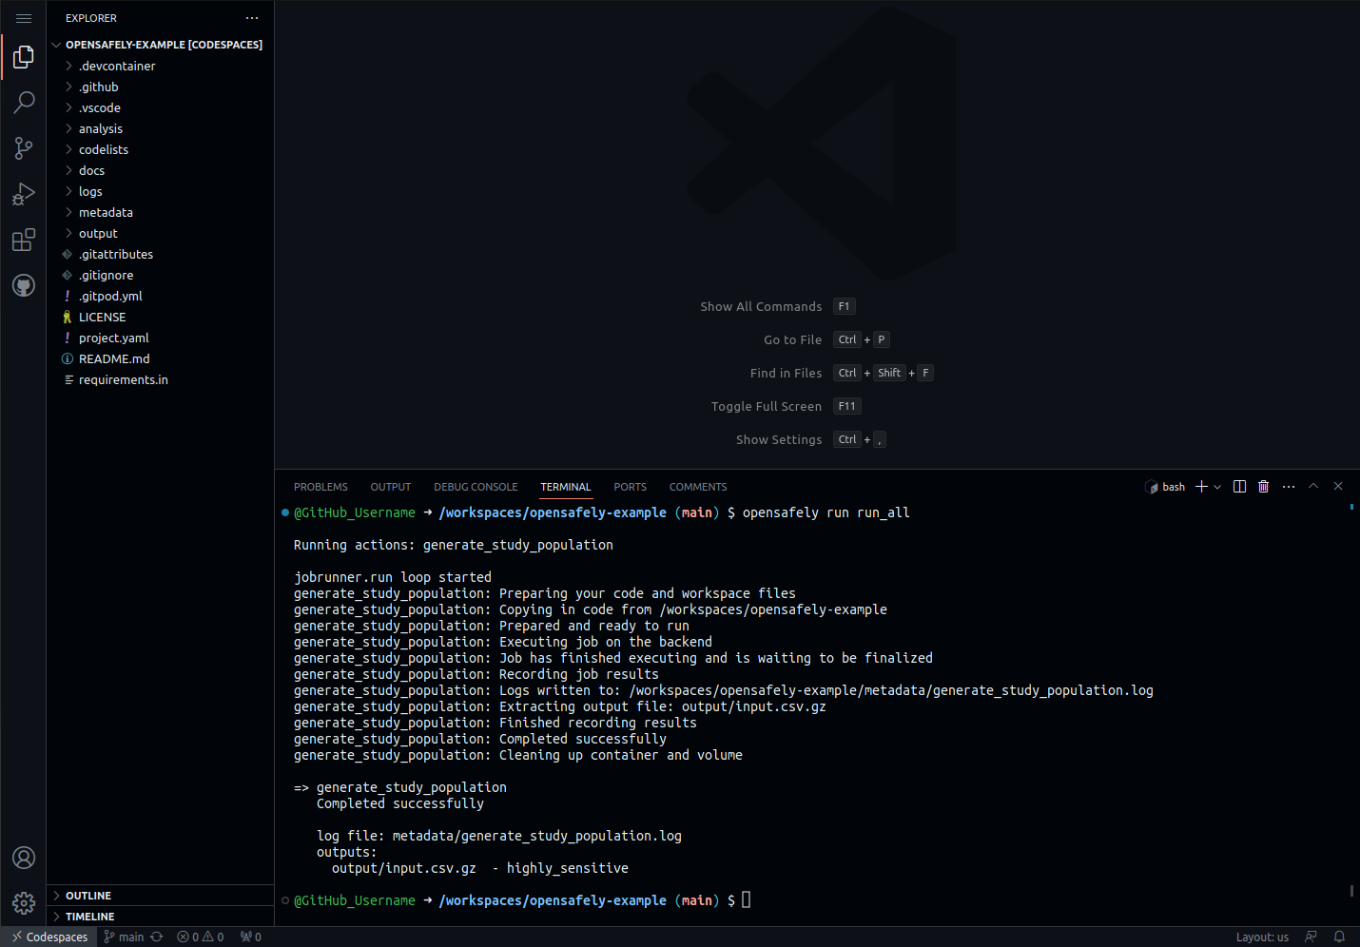Open the Manage gear icon
This screenshot has height=947, width=1360.
(24, 902)
